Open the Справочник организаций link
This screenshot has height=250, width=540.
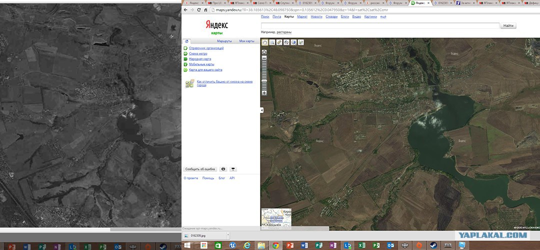pos(206,48)
